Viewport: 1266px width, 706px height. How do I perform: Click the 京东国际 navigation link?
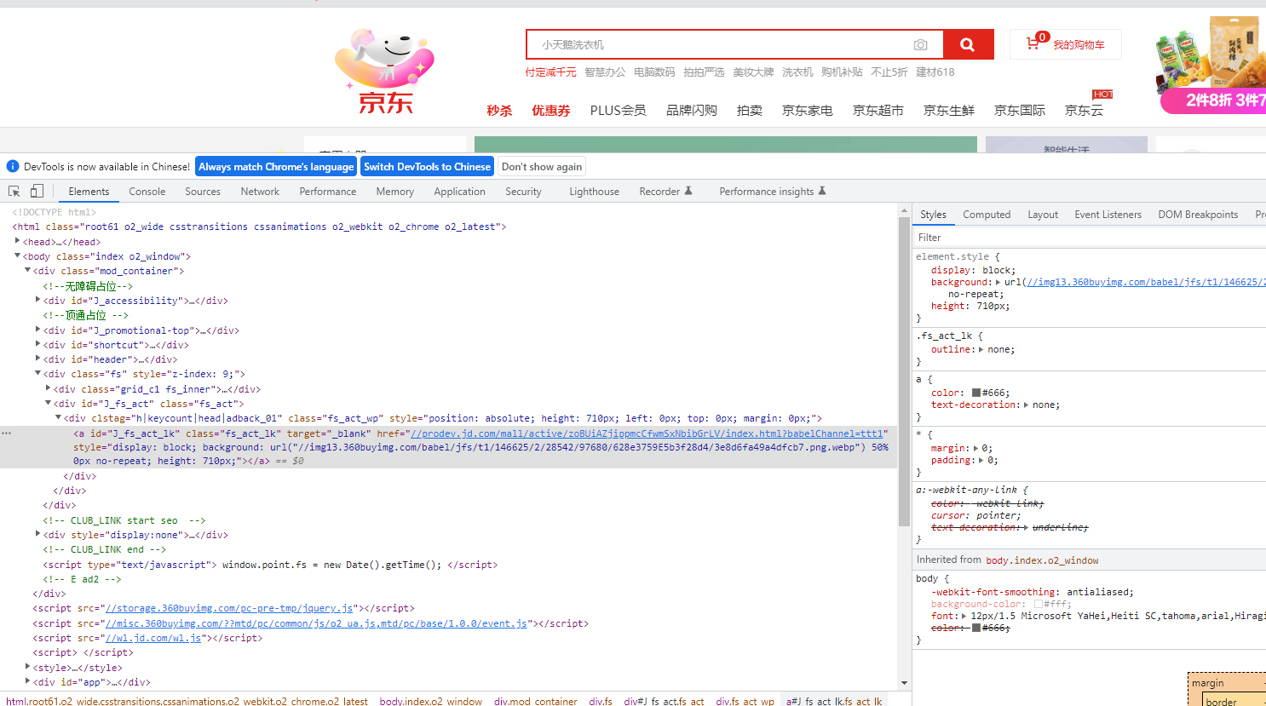pyautogui.click(x=1020, y=111)
